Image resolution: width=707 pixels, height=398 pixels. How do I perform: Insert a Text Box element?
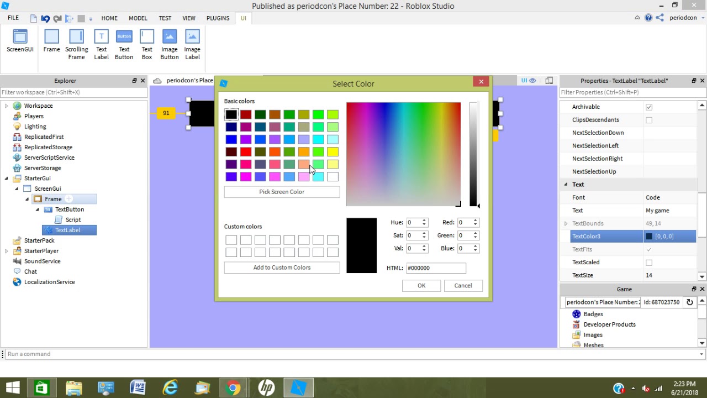147,45
